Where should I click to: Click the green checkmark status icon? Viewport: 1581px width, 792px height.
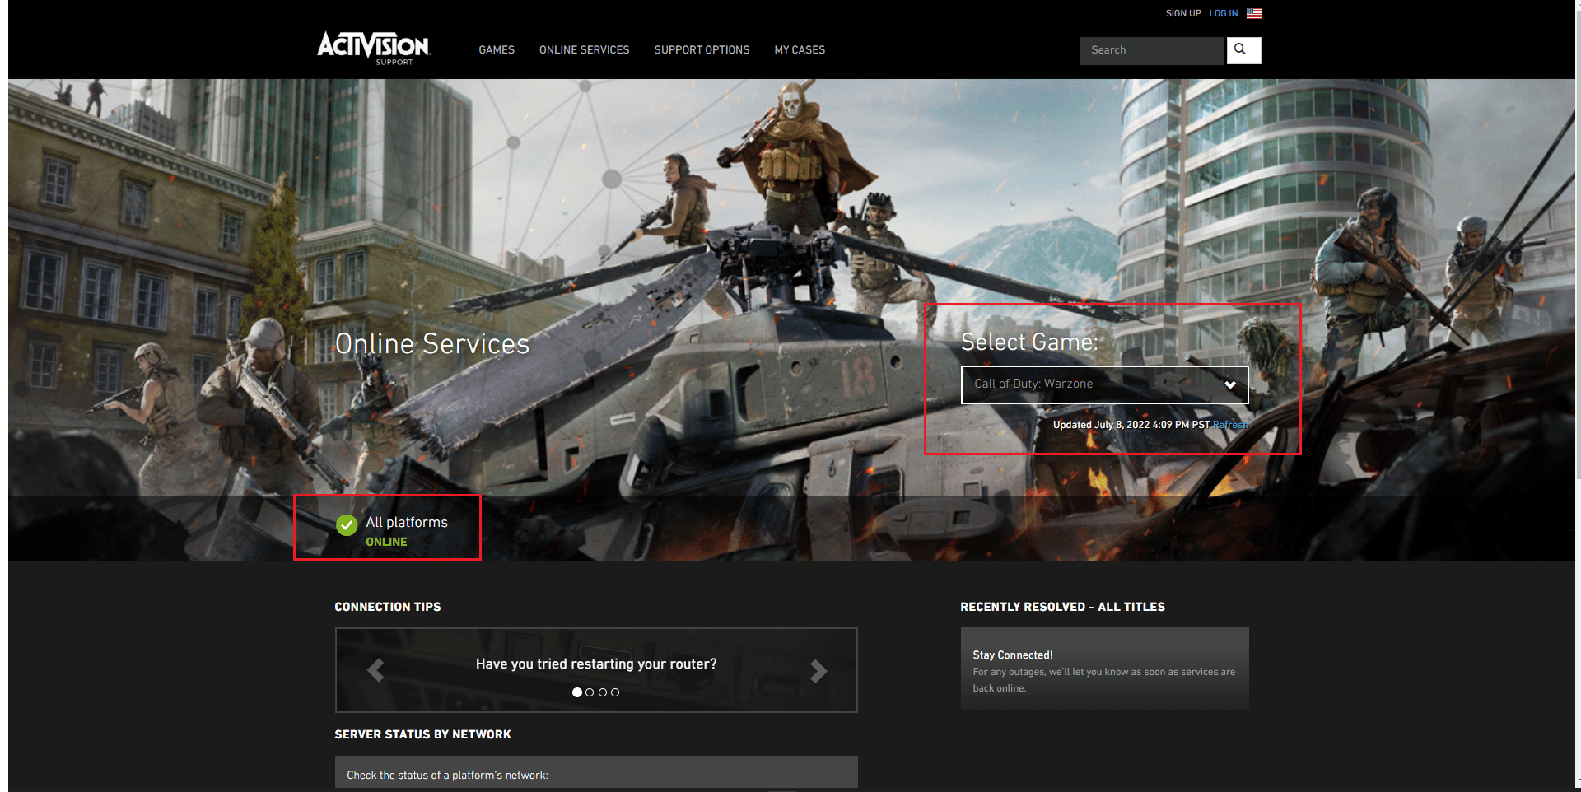pos(347,524)
